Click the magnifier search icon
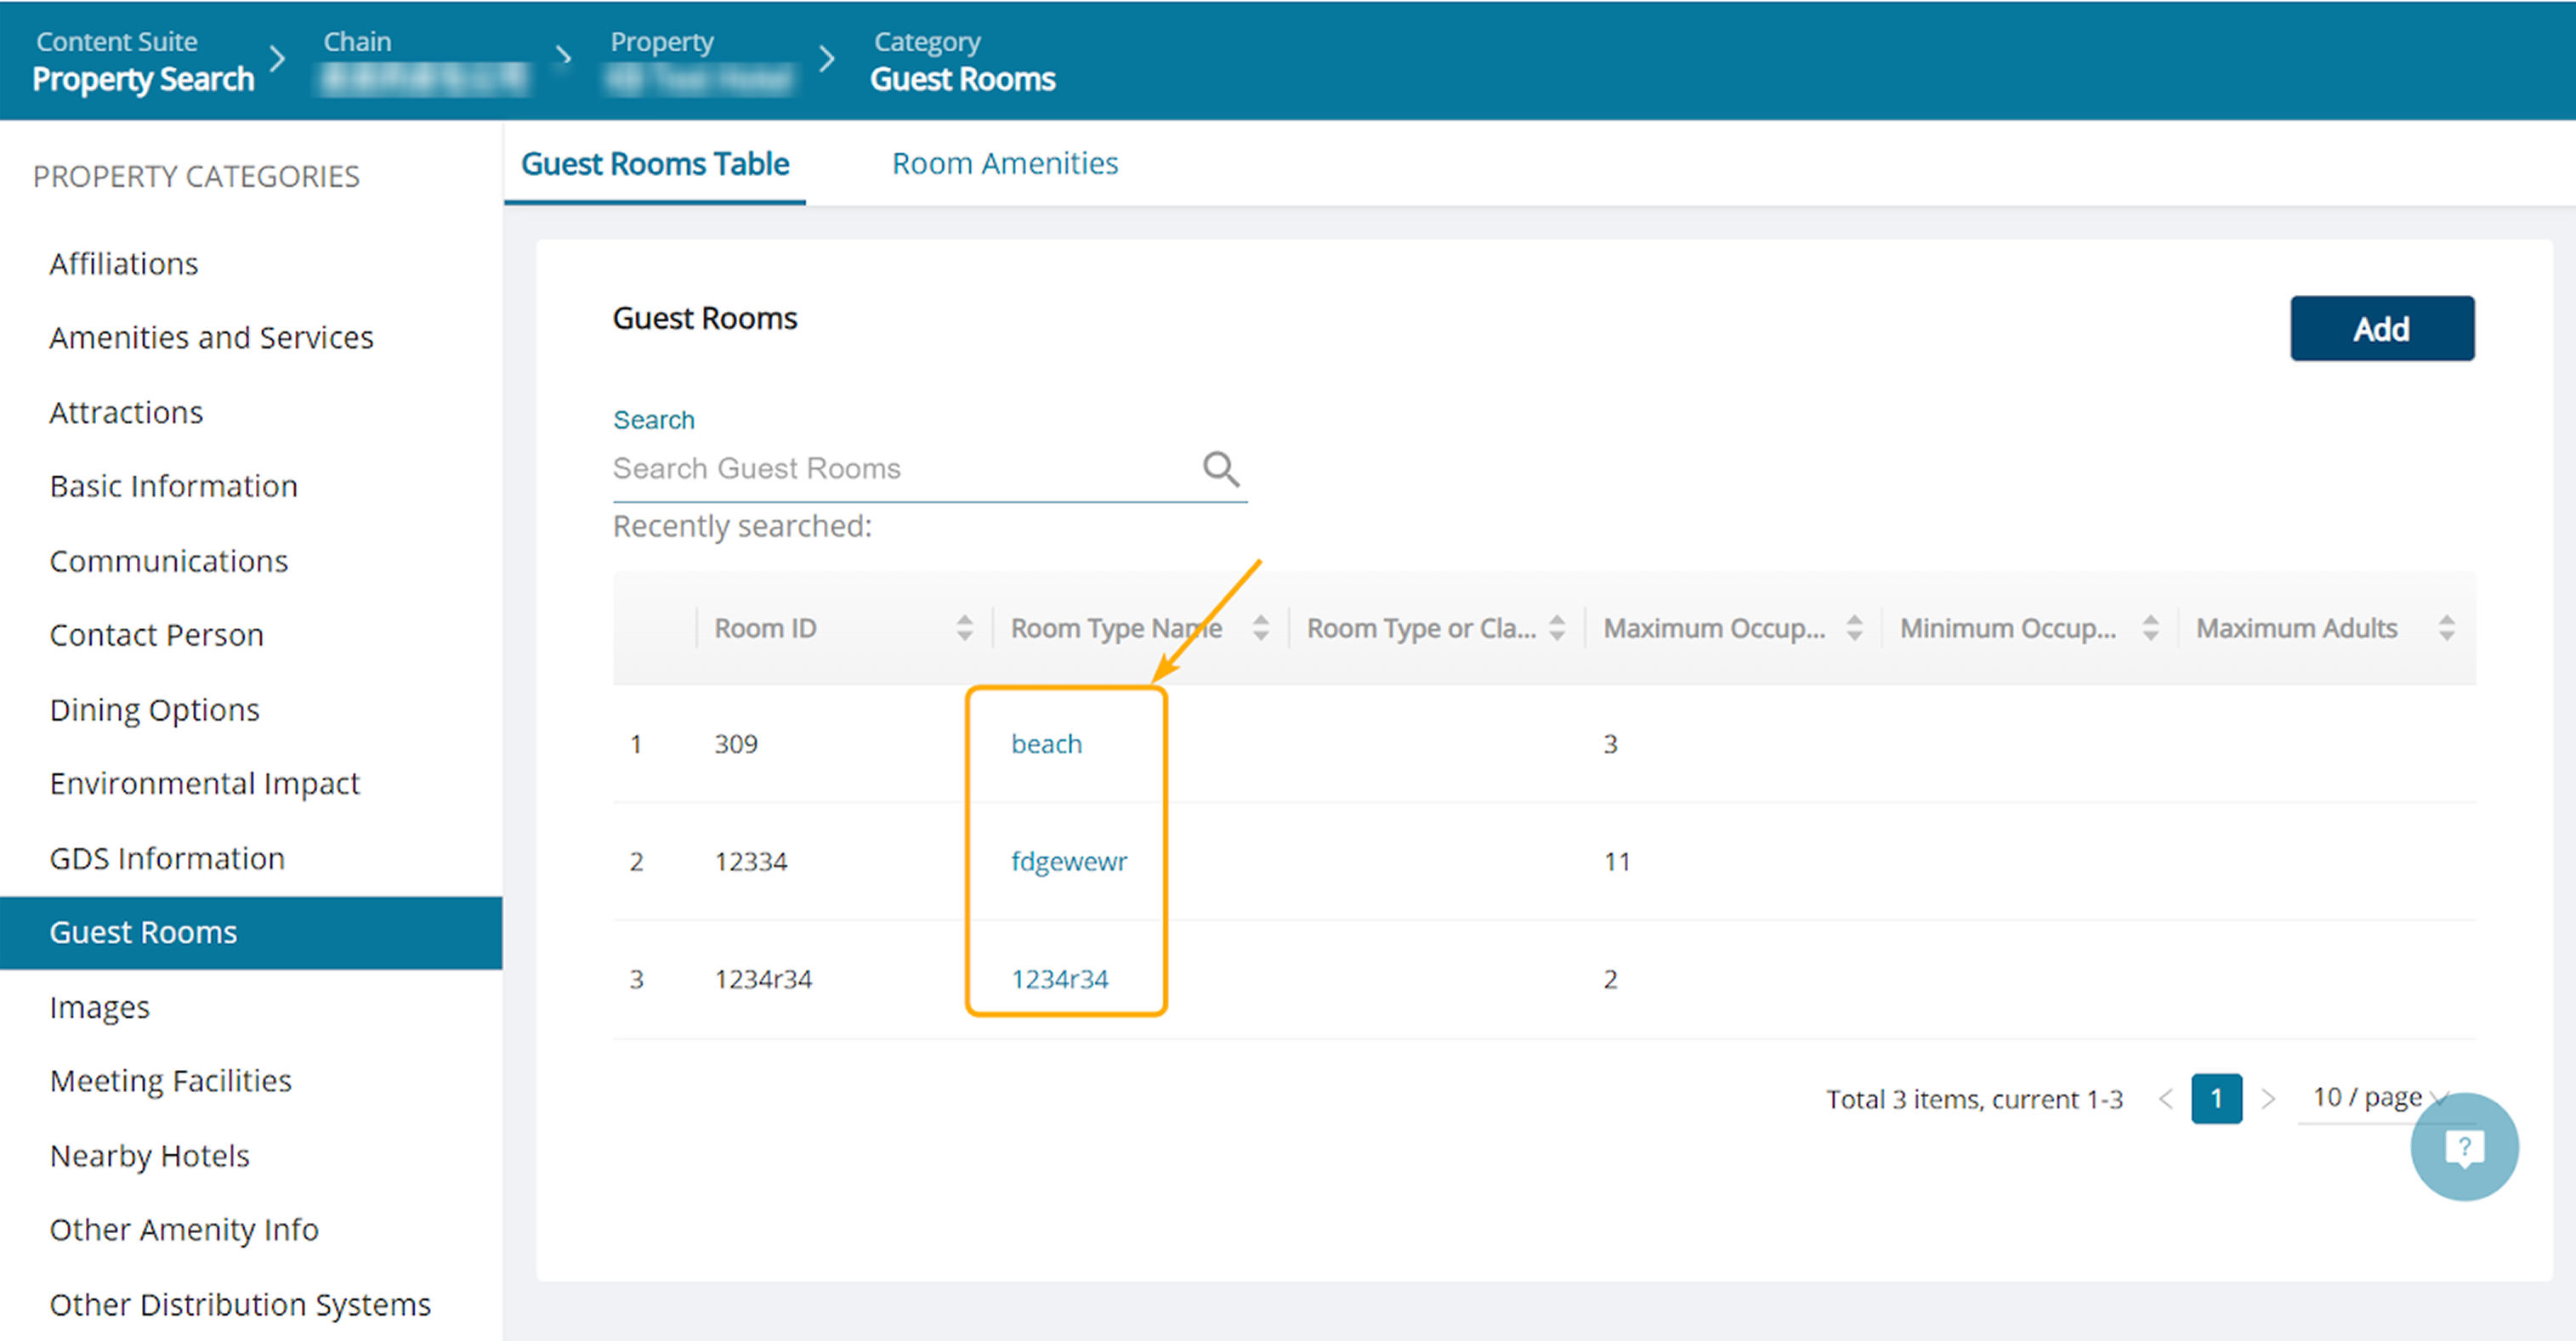Image resolution: width=2576 pixels, height=1341 pixels. [1220, 467]
